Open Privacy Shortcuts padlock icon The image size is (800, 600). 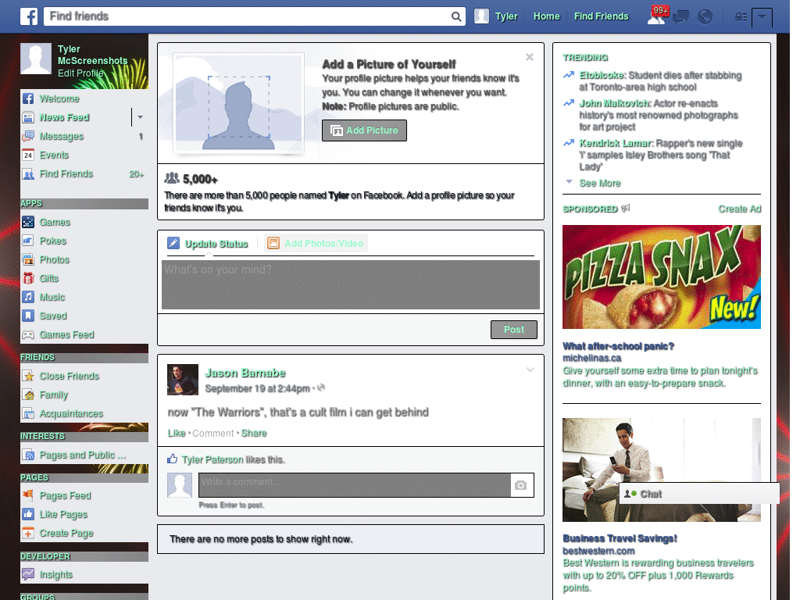click(x=741, y=16)
